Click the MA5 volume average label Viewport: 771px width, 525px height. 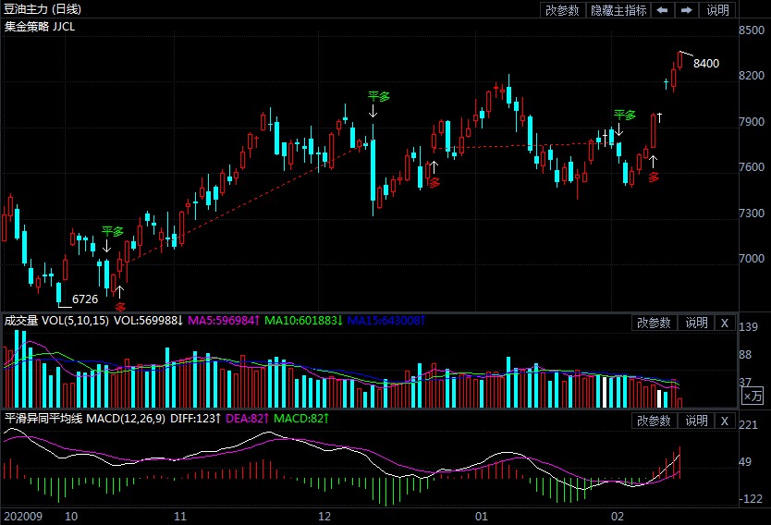tap(224, 321)
